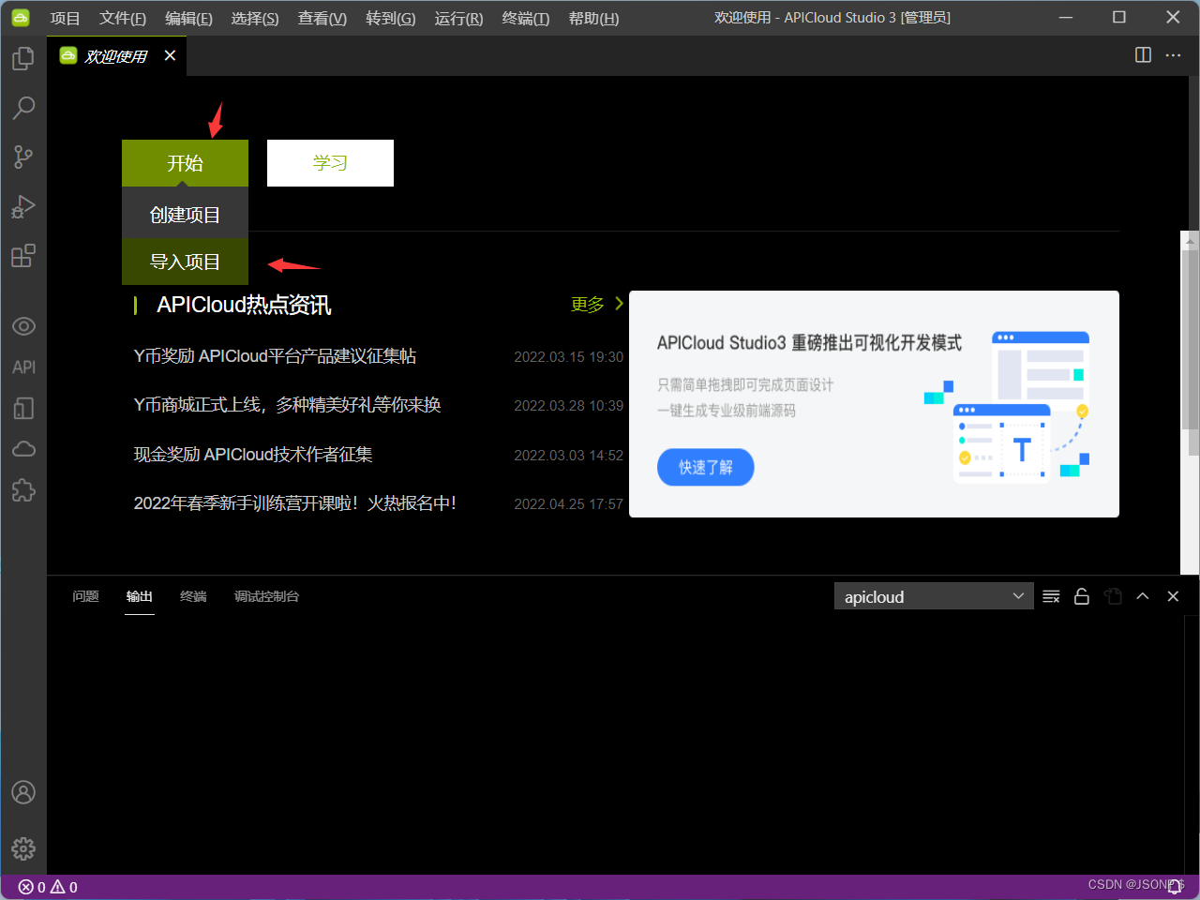Click the eye preview icon in sidebar

(23, 325)
